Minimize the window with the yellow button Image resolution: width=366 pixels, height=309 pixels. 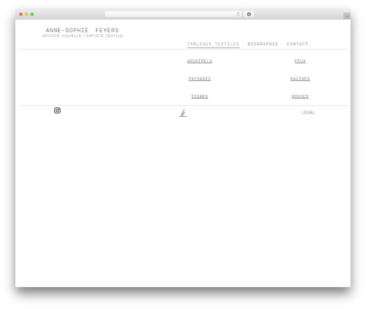click(26, 15)
